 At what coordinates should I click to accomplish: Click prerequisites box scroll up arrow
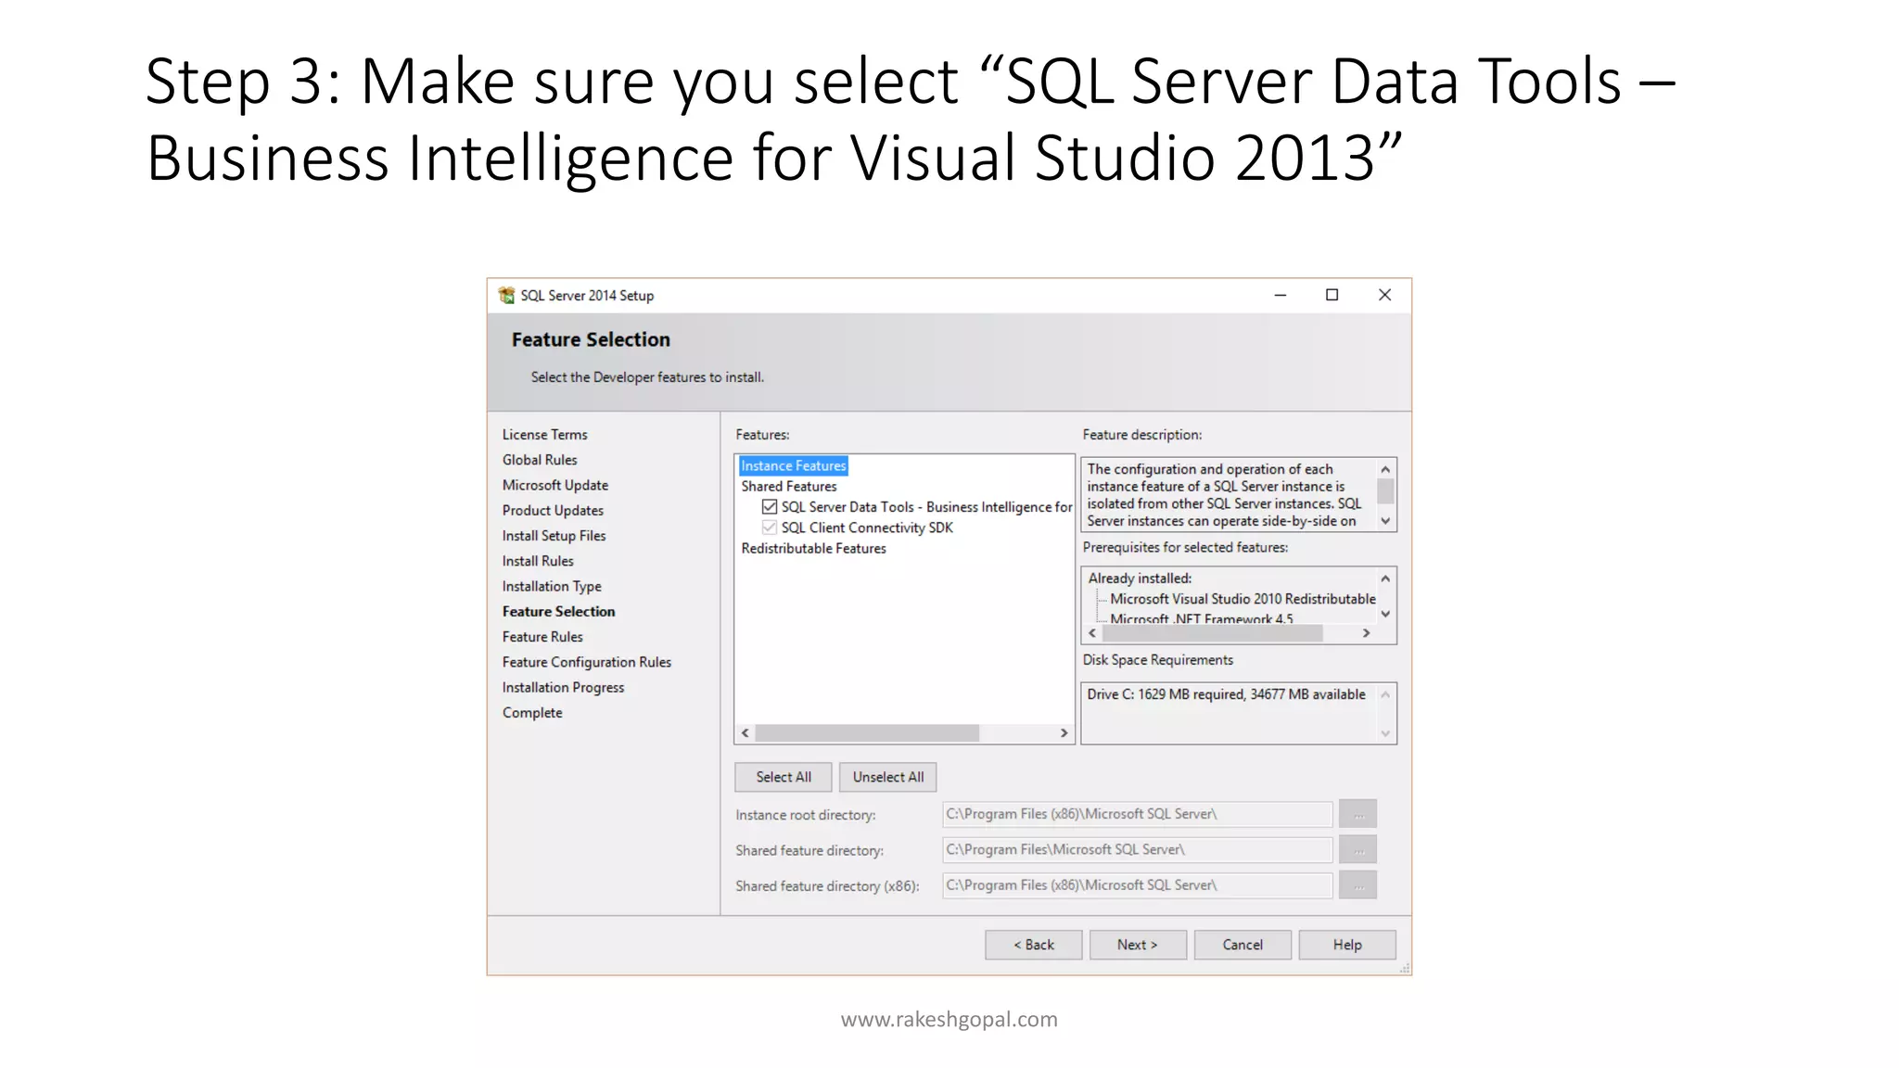click(x=1385, y=578)
